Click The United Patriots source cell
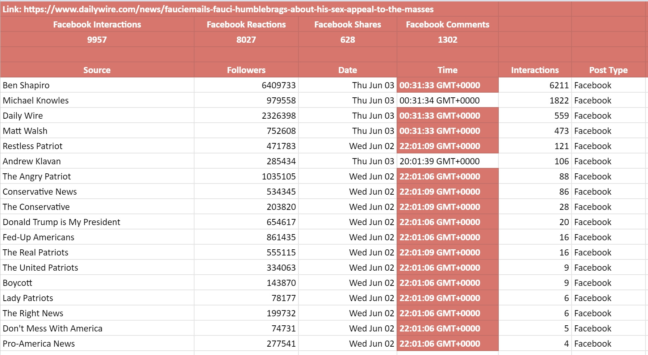 97,267
